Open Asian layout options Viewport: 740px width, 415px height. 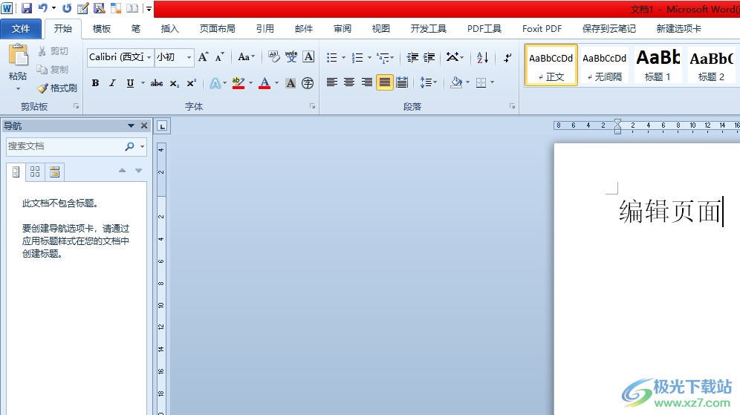click(455, 57)
